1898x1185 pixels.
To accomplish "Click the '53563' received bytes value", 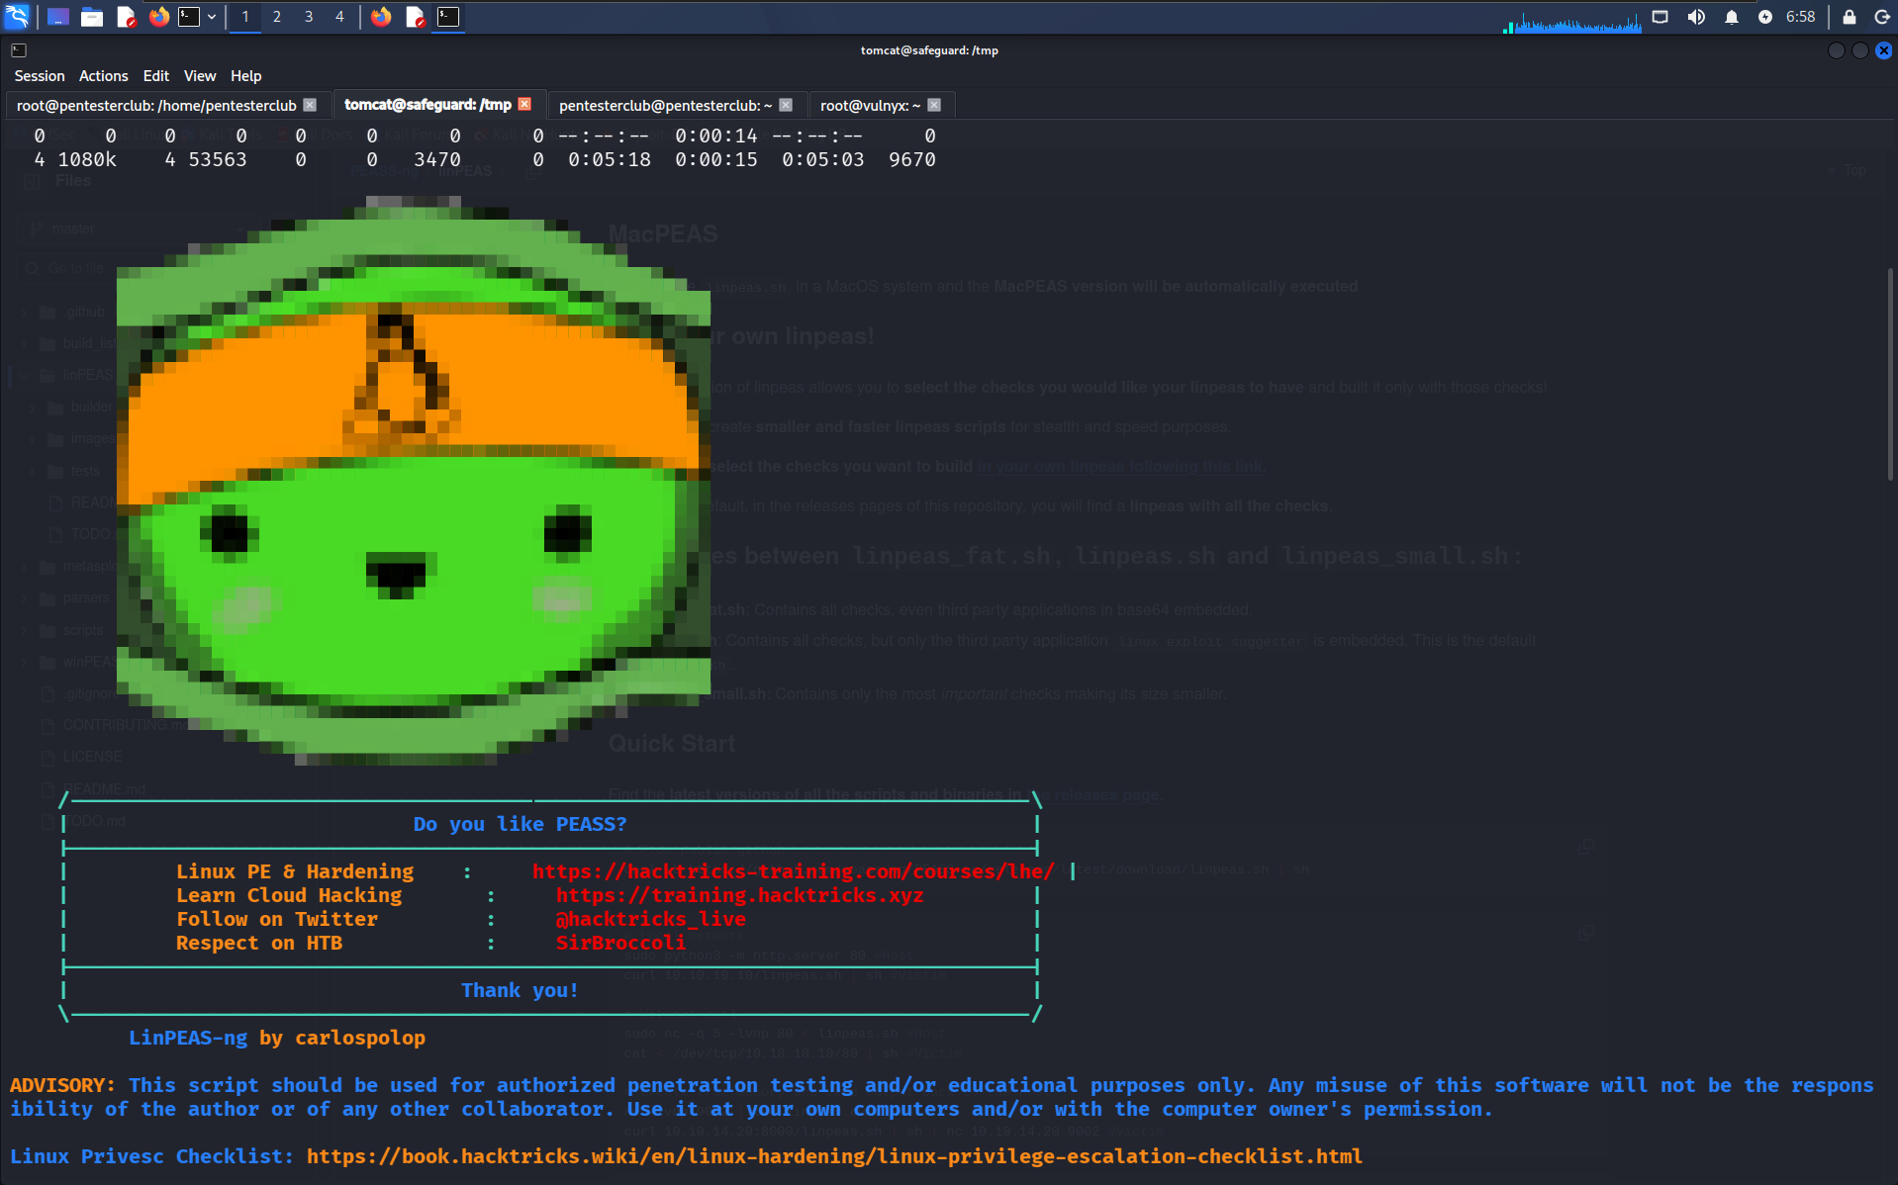I will [218, 159].
